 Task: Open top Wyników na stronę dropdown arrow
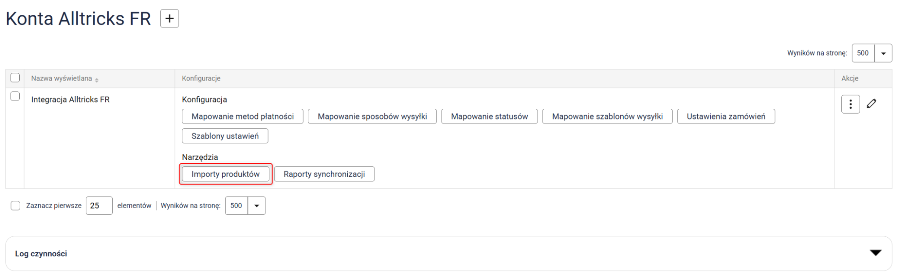(x=883, y=53)
